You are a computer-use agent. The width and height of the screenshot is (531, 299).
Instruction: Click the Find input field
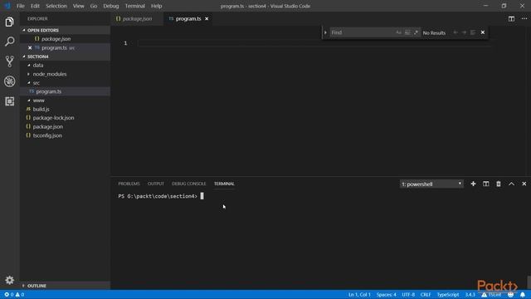(362, 32)
